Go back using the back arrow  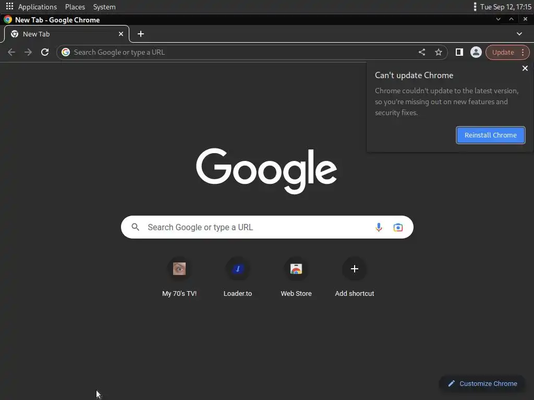coord(11,52)
